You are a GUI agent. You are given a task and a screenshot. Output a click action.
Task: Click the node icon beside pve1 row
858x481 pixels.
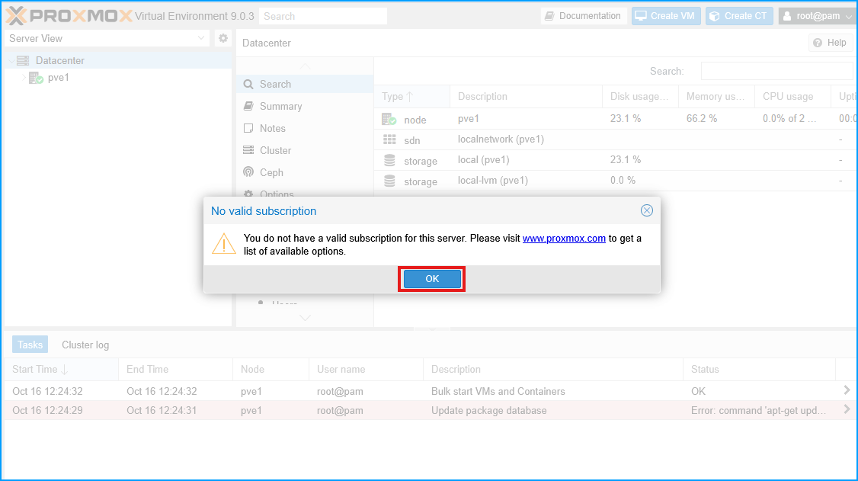click(390, 119)
